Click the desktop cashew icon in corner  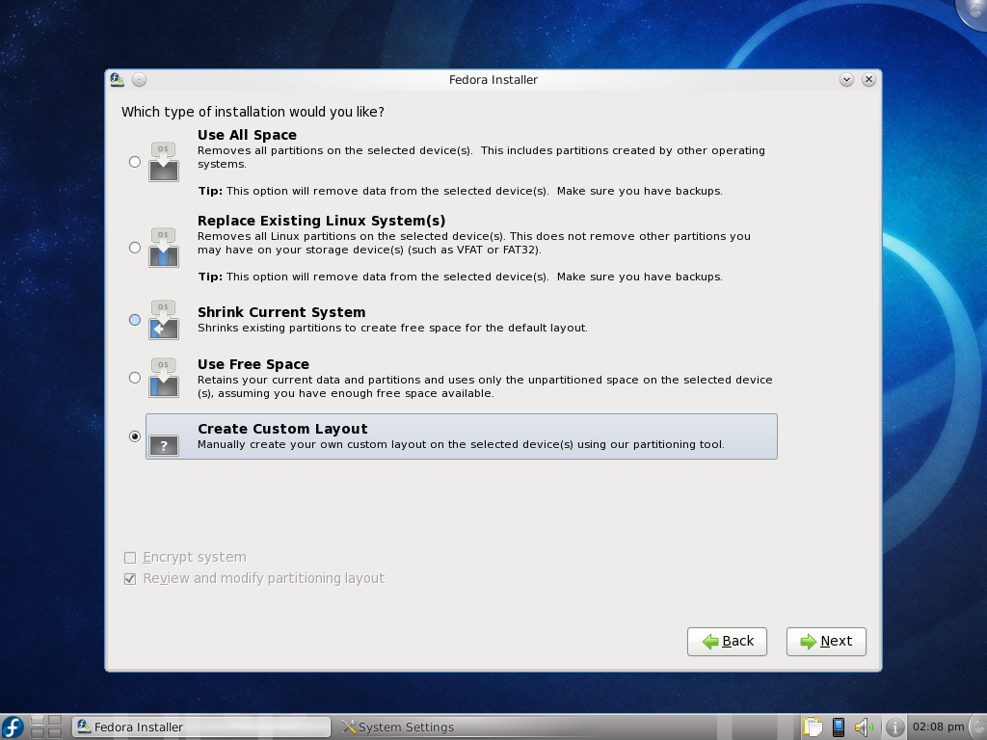tap(974, 12)
